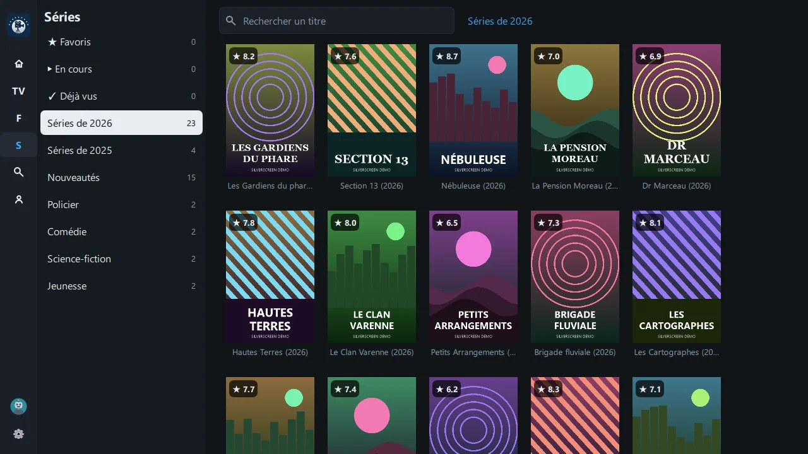Screen dimensions: 808x454
Task: Open the Brigade Fluviale poster
Action: tap(575, 277)
